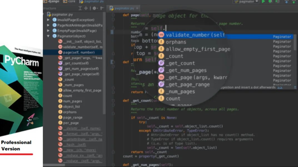
Task: Click the method icon of validate_number in completion popup
Action: (161, 35)
